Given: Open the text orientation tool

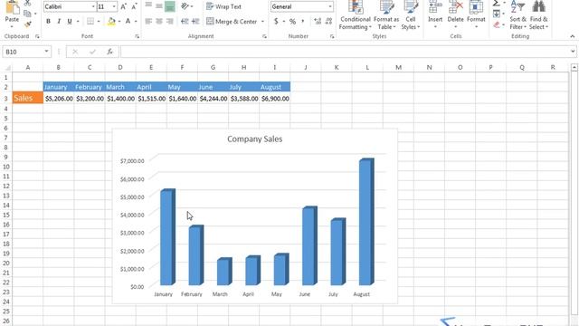Looking at the screenshot, I should click(x=185, y=6).
